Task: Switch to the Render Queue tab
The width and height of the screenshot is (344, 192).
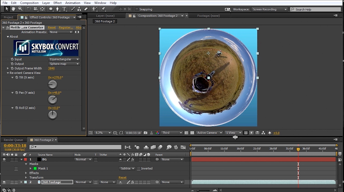Action: [14, 140]
